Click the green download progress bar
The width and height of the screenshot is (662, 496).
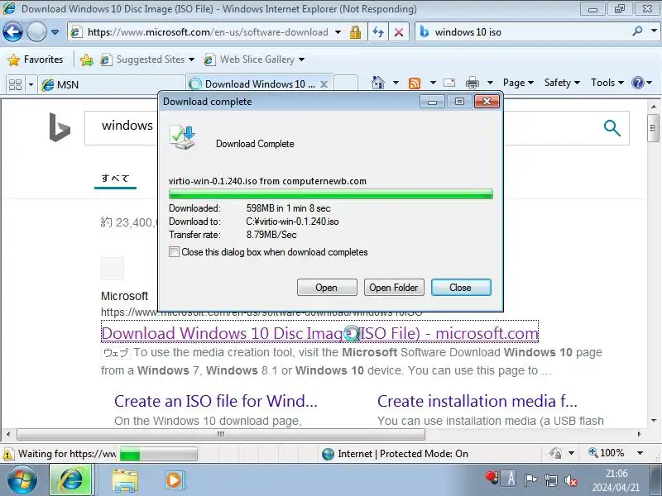330,194
